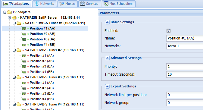Click adapter card icon of Tuner #1 Position #2 (AB)

coord(24,34)
